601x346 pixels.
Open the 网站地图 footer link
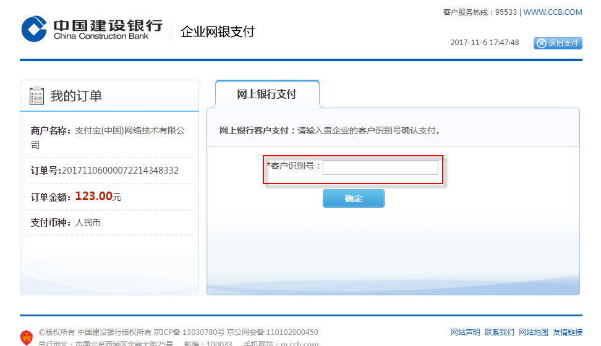click(x=534, y=332)
